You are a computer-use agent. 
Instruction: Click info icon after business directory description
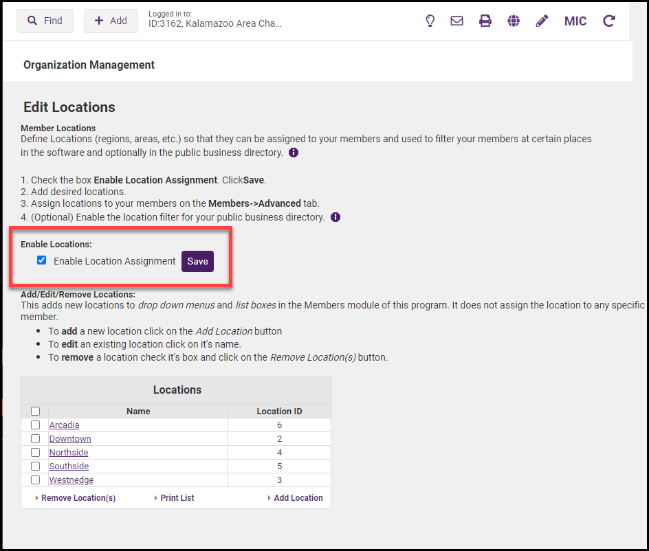click(x=294, y=153)
